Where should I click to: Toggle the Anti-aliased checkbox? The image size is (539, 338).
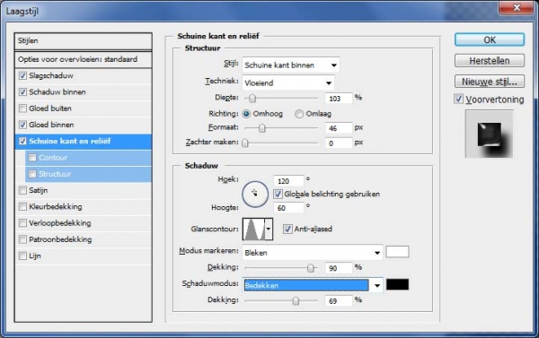click(x=287, y=229)
